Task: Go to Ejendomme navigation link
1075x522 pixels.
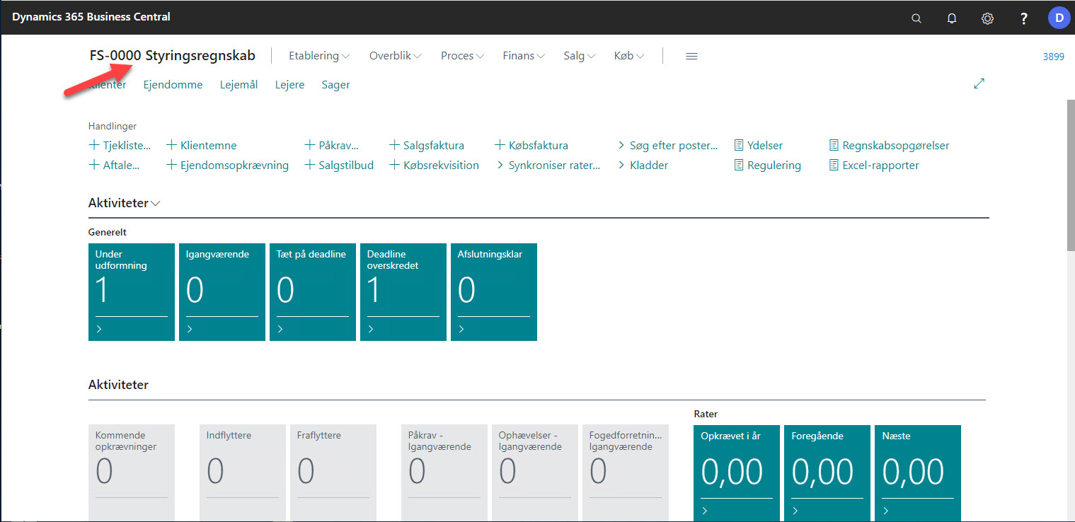Action: (x=173, y=85)
